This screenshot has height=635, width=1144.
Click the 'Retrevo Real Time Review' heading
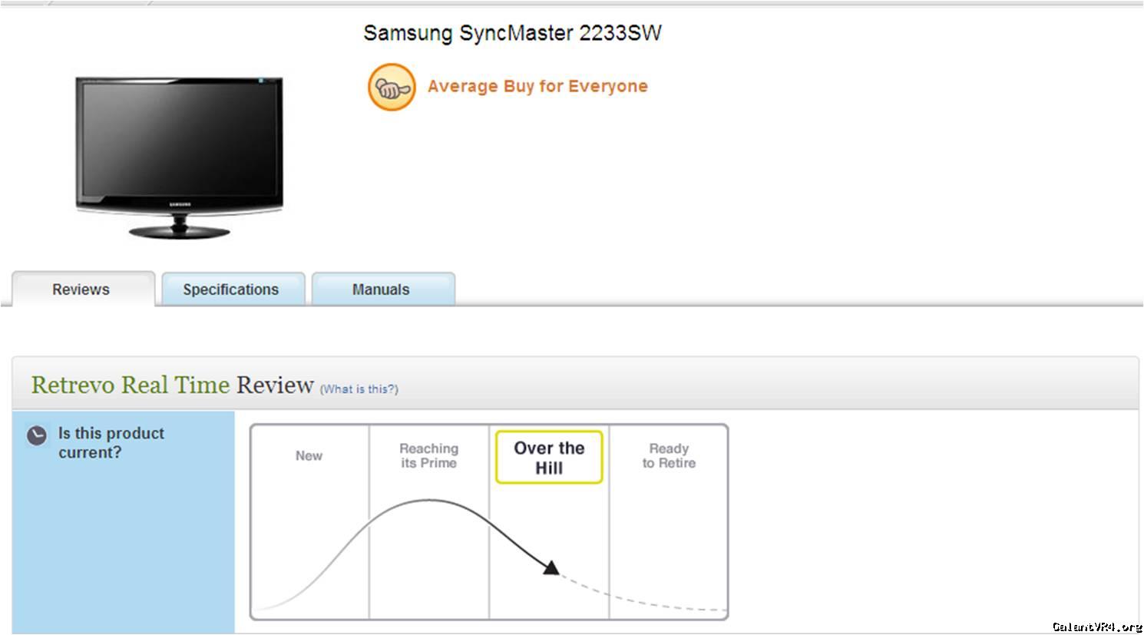click(172, 385)
